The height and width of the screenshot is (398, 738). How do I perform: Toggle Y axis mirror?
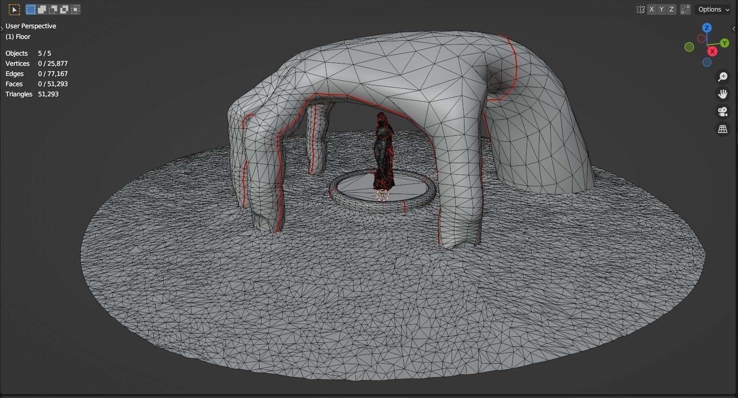click(662, 9)
